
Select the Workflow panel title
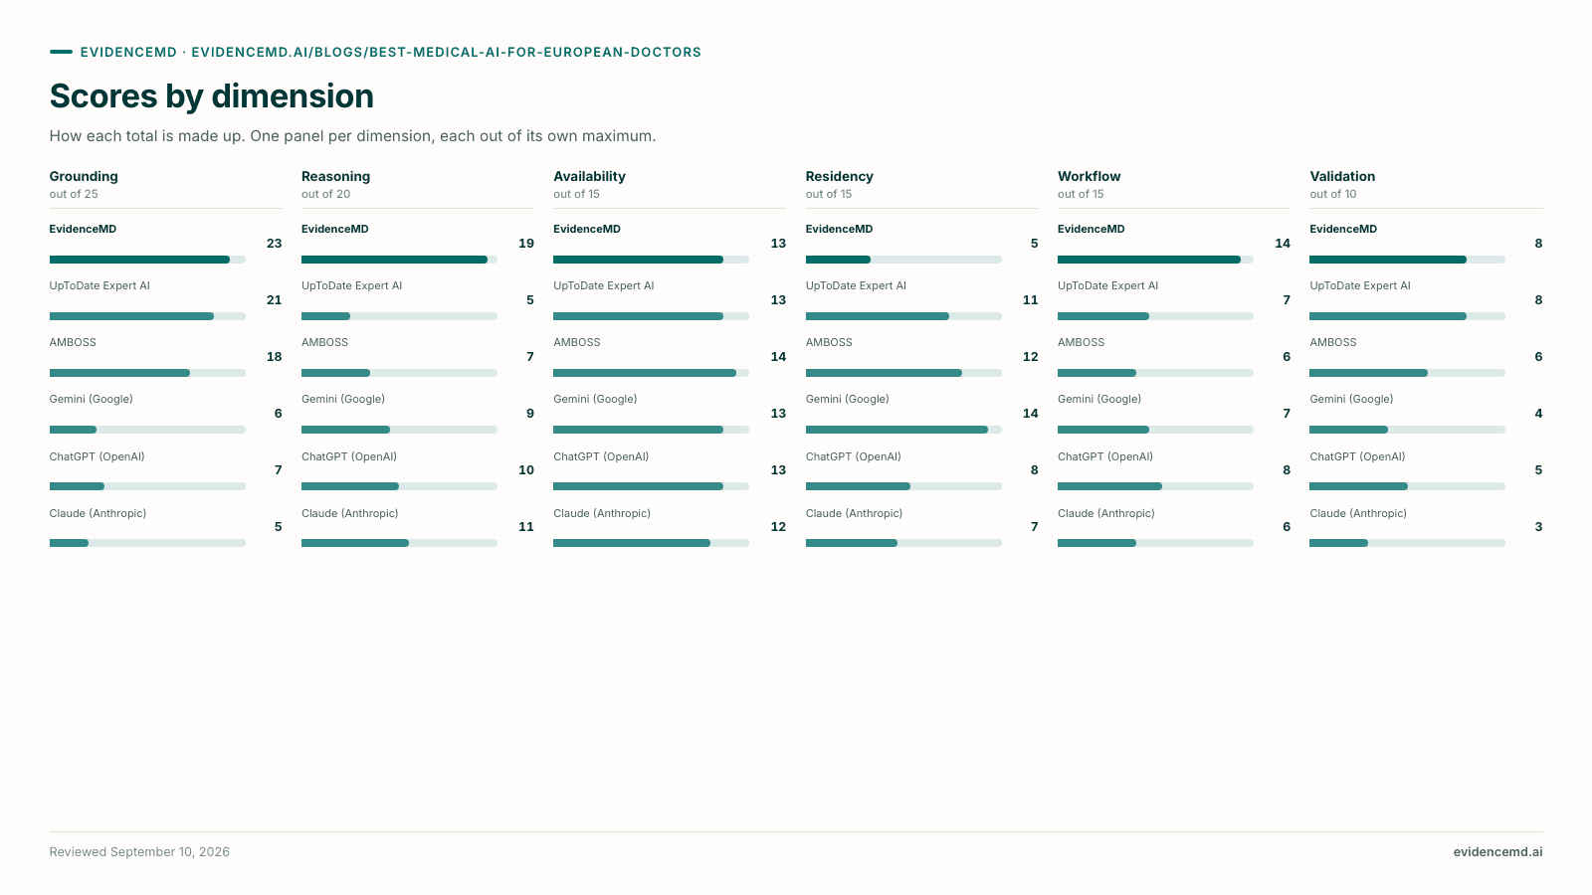pyautogui.click(x=1089, y=176)
